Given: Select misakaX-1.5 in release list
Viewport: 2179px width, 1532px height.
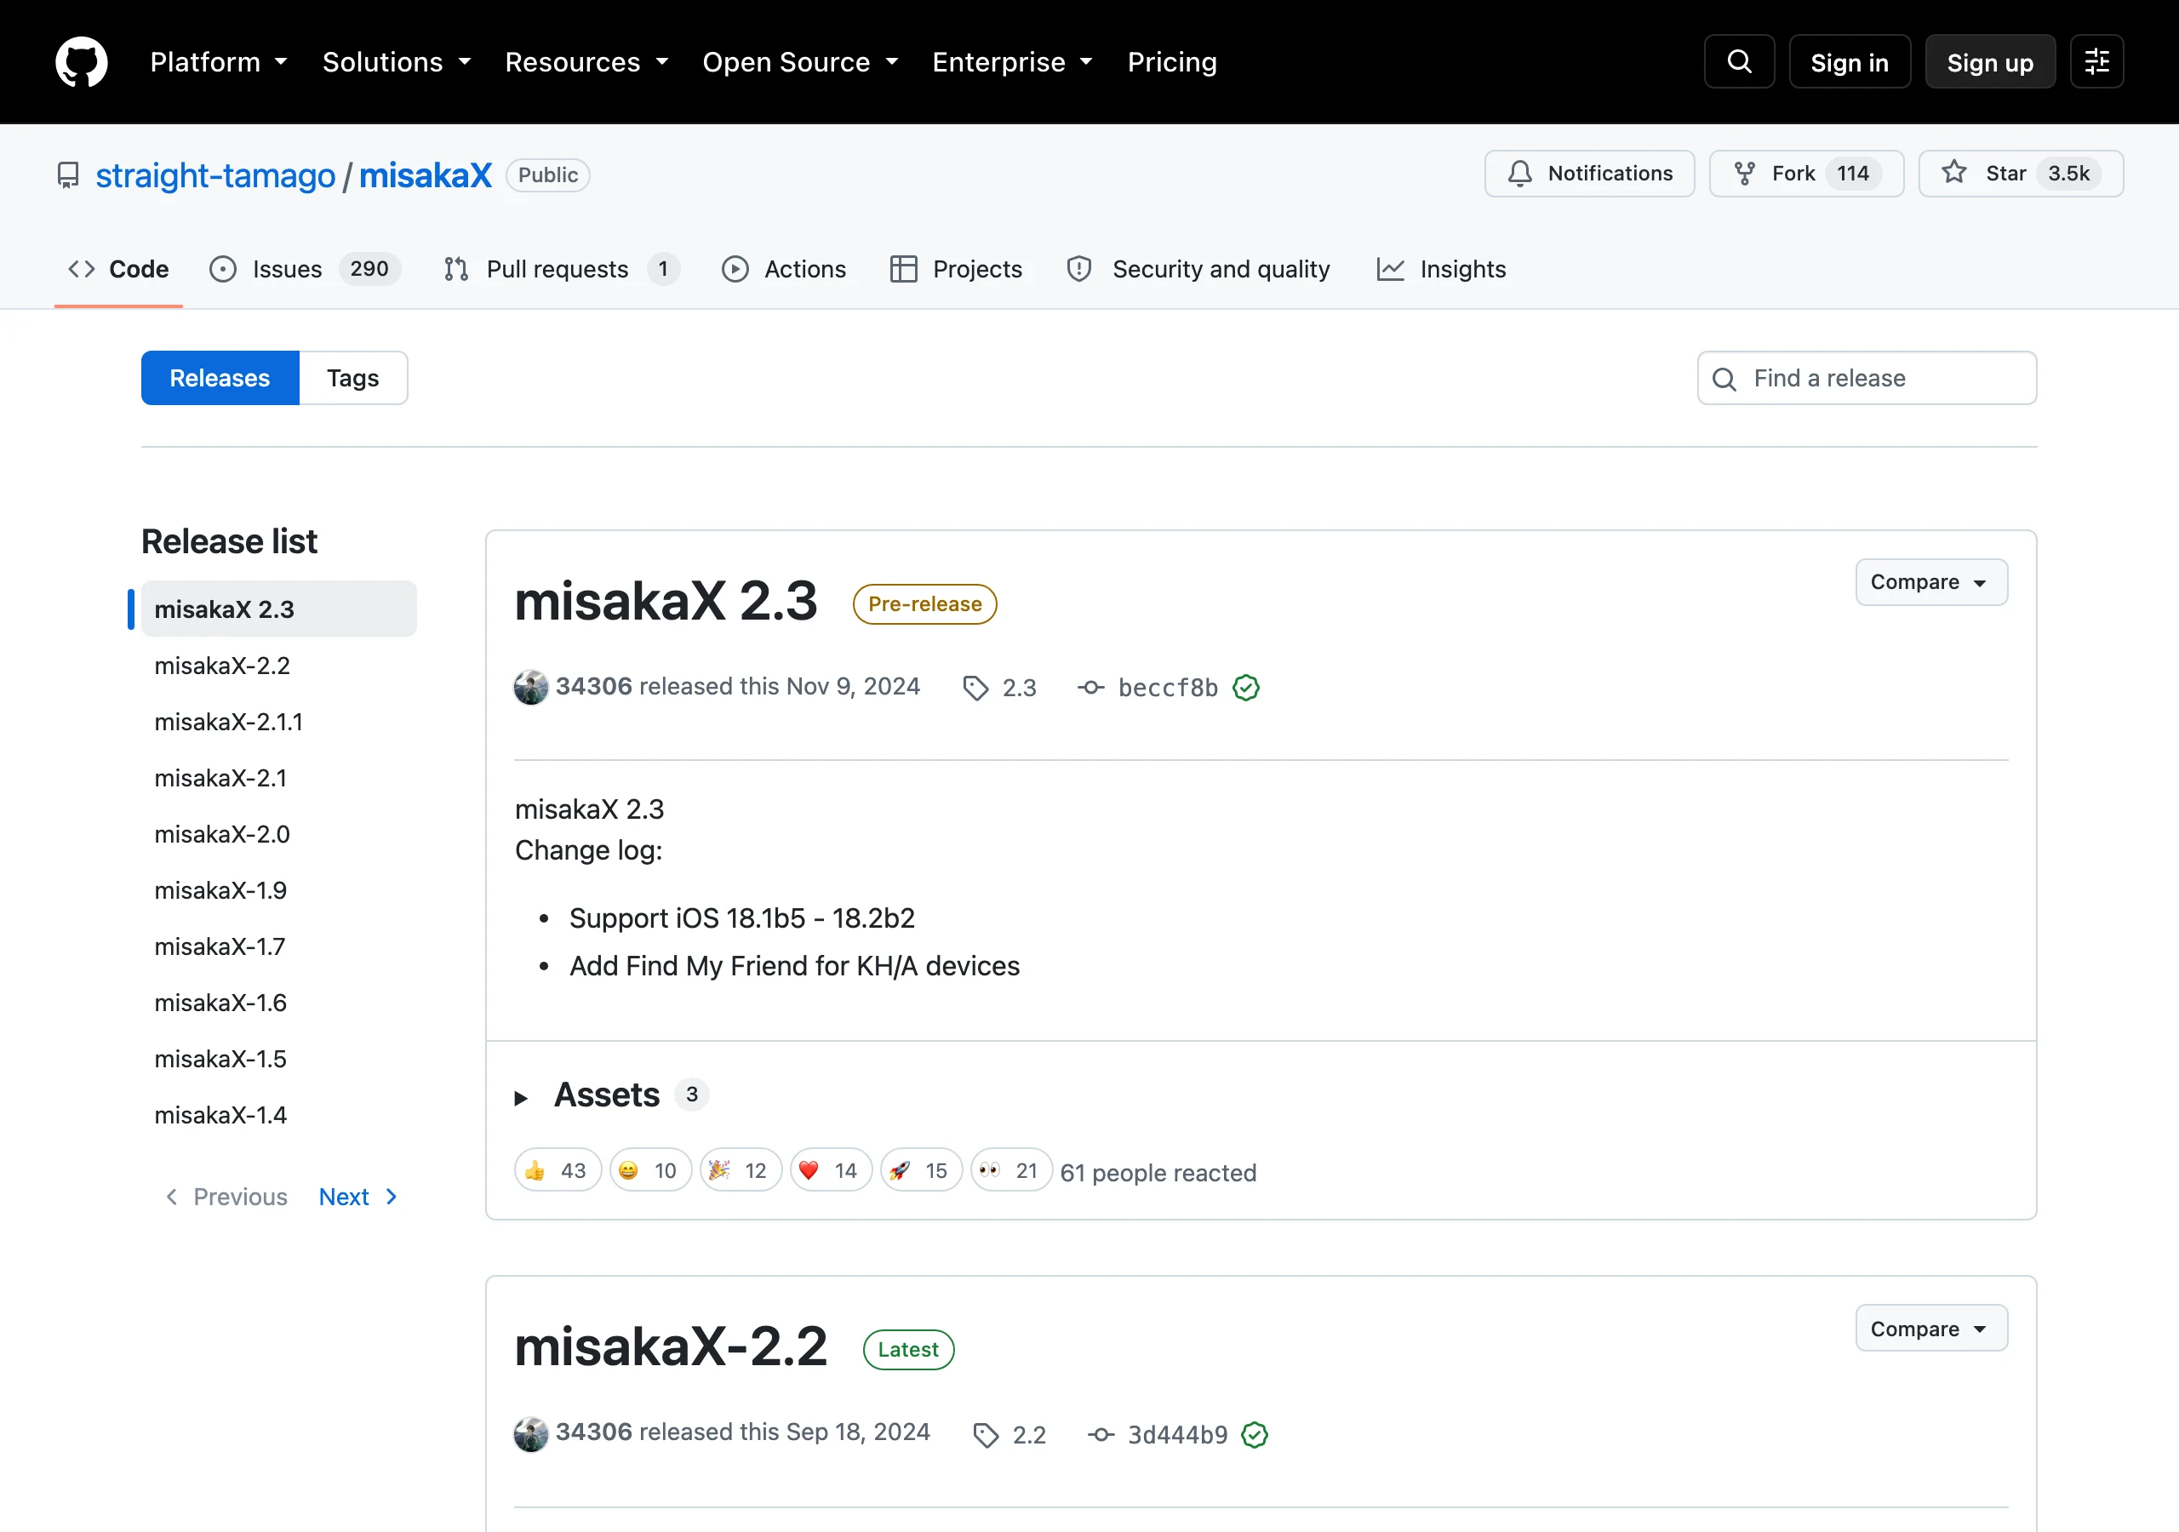Looking at the screenshot, I should coord(278,1058).
